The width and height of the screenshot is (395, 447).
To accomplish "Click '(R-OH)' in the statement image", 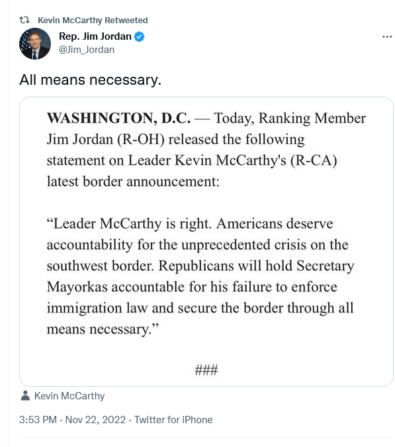I will click(x=141, y=140).
